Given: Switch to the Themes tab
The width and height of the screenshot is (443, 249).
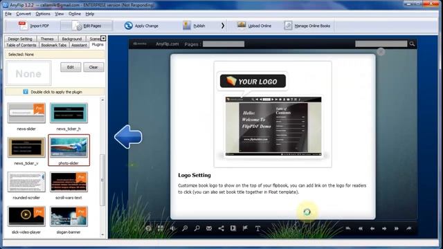Looking at the screenshot, I should (x=47, y=39).
